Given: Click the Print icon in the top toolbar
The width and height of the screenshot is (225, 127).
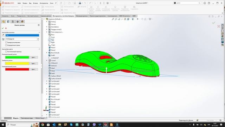Looking at the screenshot, I should (80, 3).
